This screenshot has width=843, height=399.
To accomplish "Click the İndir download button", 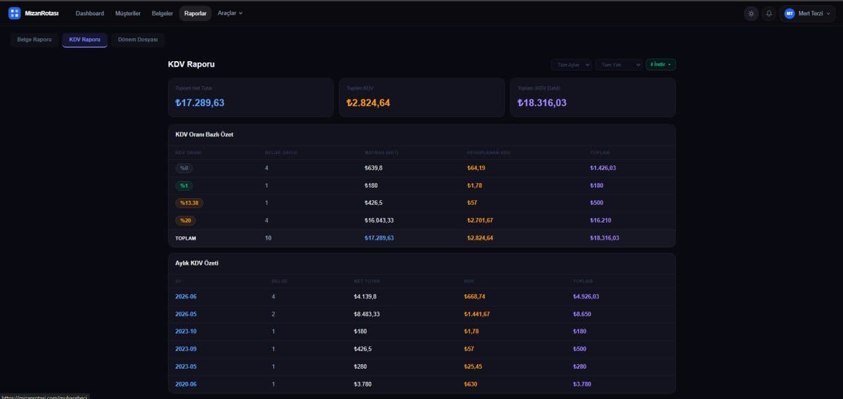I will 661,65.
